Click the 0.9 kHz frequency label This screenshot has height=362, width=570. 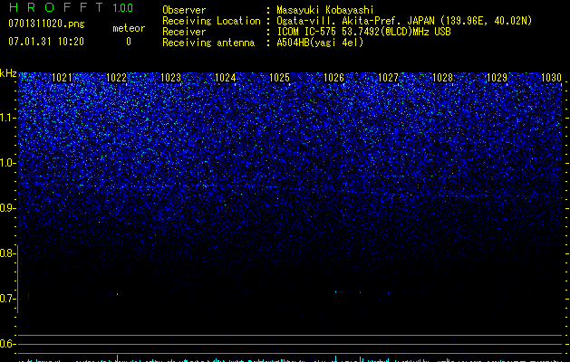click(x=7, y=208)
